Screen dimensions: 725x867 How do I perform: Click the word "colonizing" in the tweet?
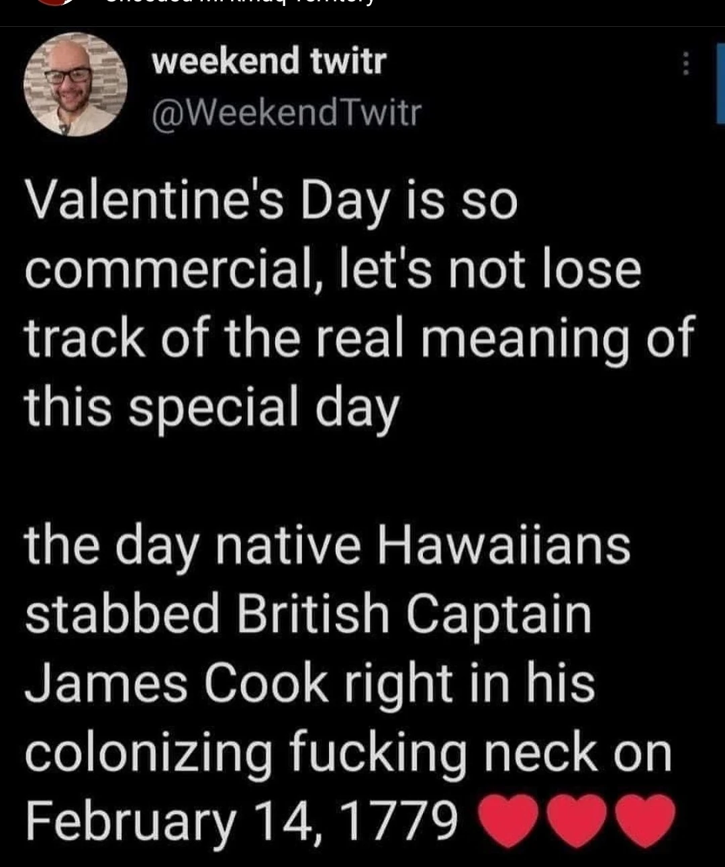point(149,753)
